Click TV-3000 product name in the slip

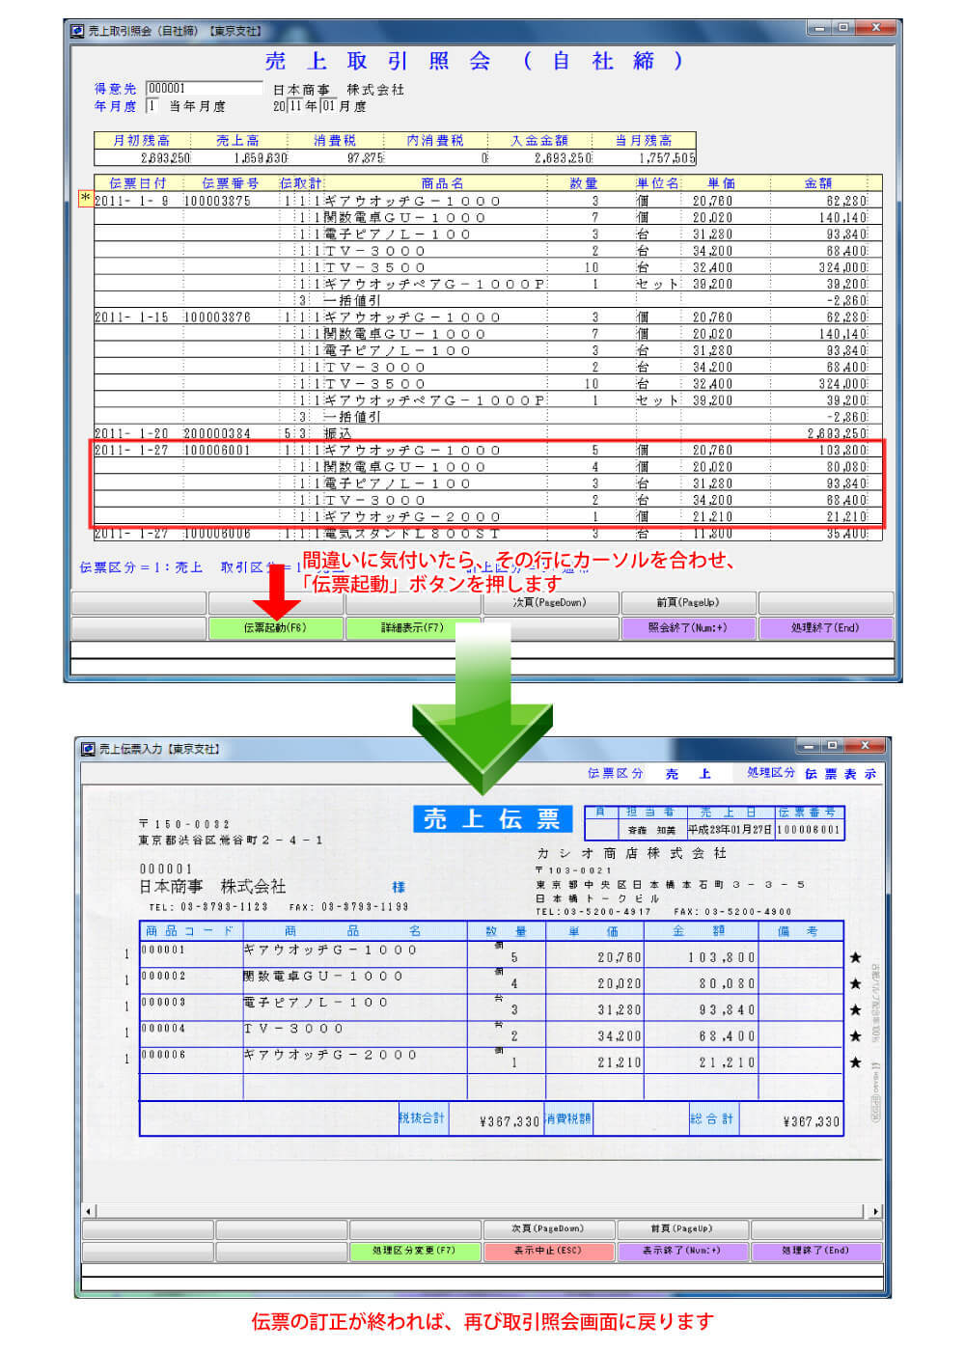(x=294, y=1029)
